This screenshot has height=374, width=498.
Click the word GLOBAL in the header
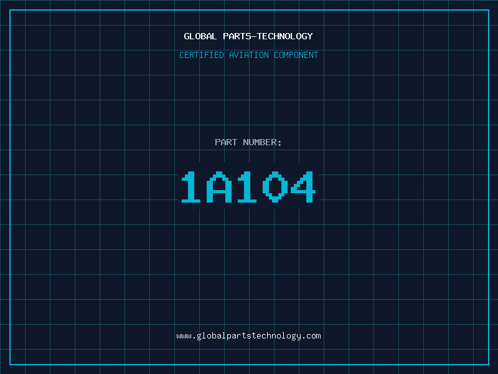200,36
